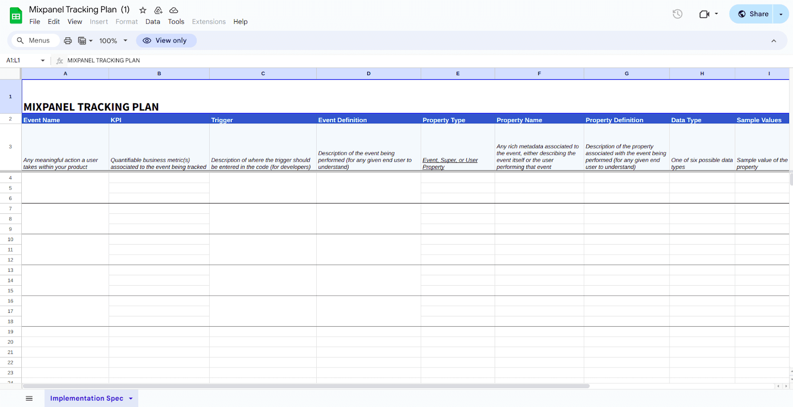Open the Edit menu
The width and height of the screenshot is (793, 407).
pos(54,22)
